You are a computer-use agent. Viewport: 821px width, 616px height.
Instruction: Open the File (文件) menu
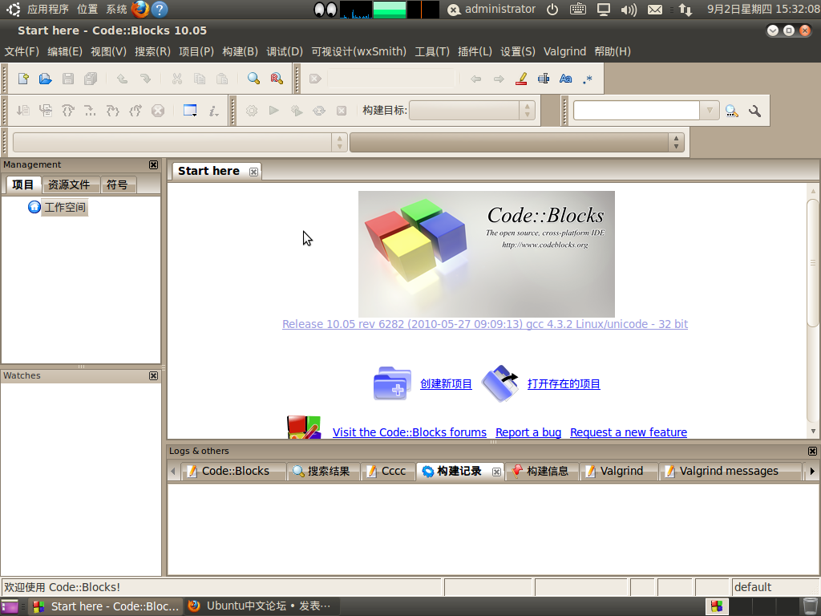22,51
